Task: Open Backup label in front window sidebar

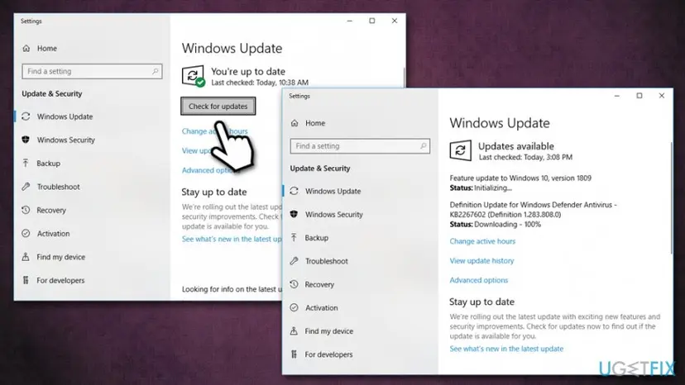Action: [x=316, y=238]
